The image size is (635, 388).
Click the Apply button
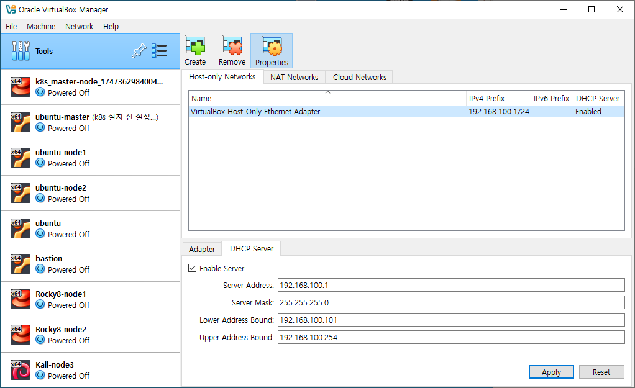[551, 372]
